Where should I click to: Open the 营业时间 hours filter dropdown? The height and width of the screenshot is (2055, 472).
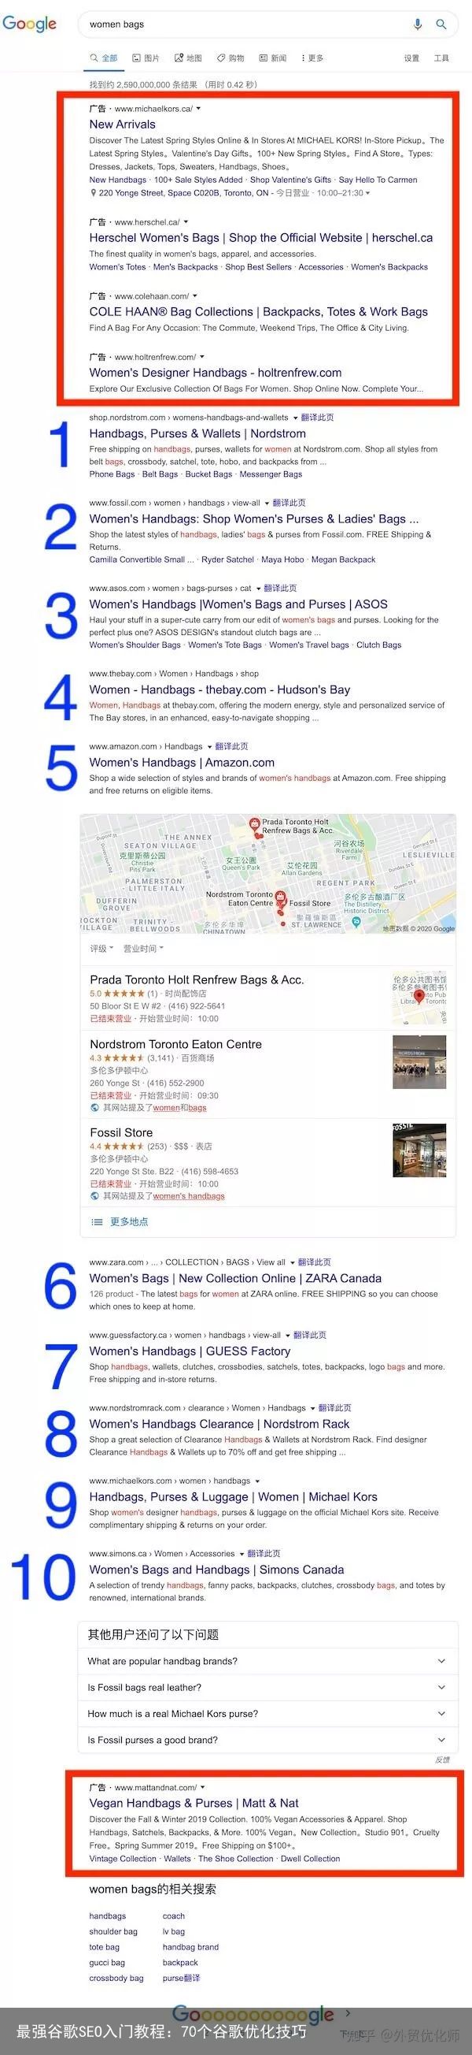click(143, 949)
